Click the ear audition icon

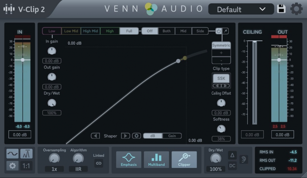click(244, 160)
